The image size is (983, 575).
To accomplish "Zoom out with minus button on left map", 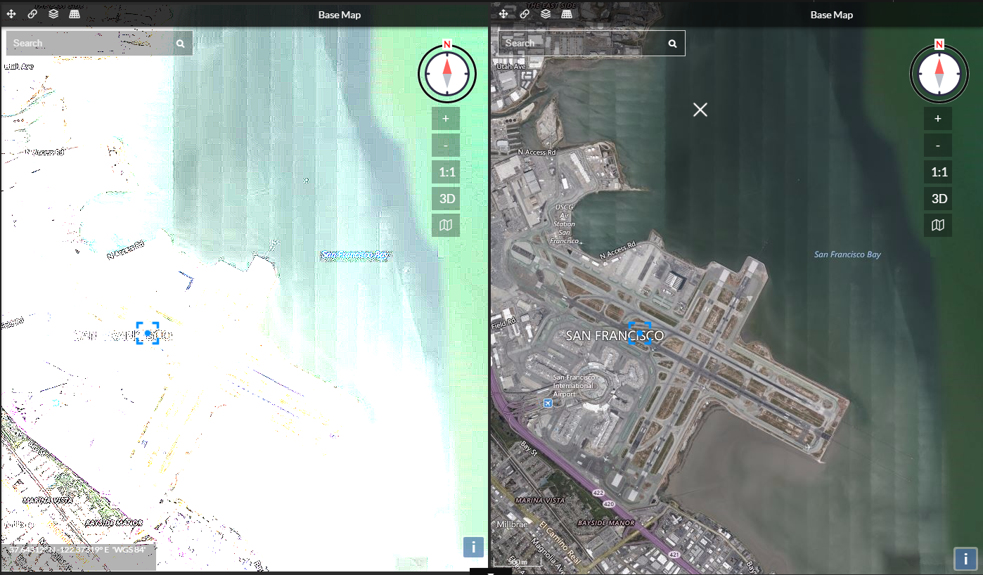I will point(446,145).
